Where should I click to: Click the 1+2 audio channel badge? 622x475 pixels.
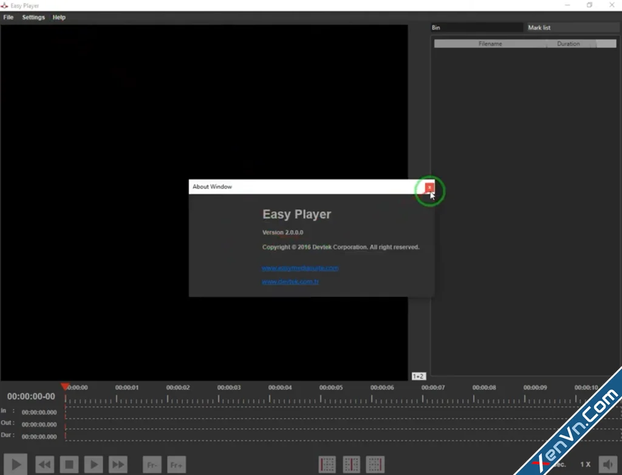click(x=419, y=376)
